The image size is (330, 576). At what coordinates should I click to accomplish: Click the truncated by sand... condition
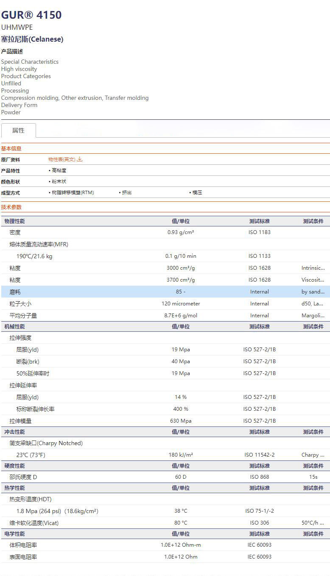pos(313,292)
